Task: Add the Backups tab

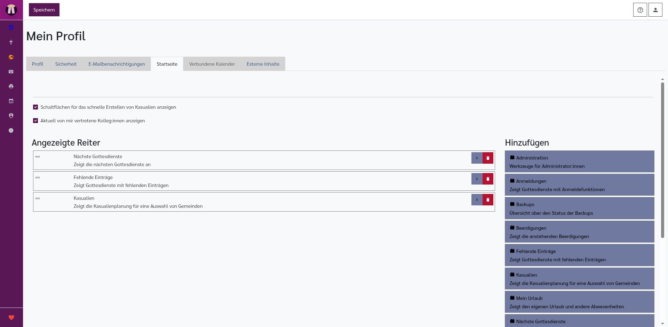Action: [x=579, y=208]
